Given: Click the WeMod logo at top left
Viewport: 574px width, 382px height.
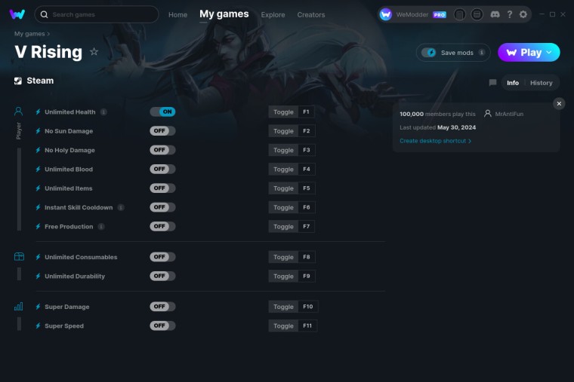Looking at the screenshot, I should click(x=17, y=14).
